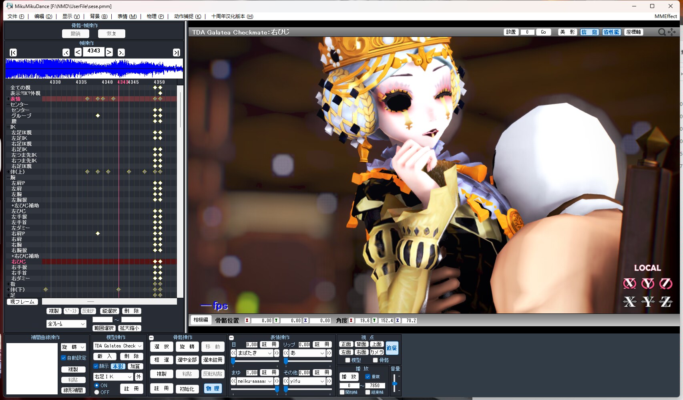
Task: Step forward one frame (>)
Action: [109, 52]
